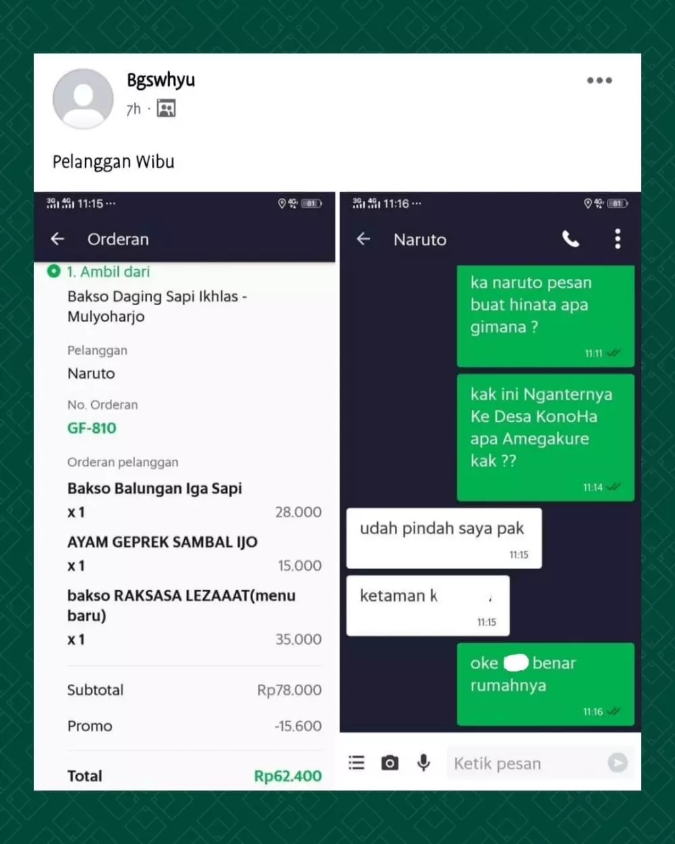The width and height of the screenshot is (675, 844).
Task: Open the quick replies list icon
Action: pos(356,763)
